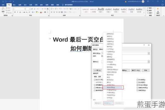Click the numbered list icon
Viewport: 165px width, 110px height.
[x=56, y=9]
